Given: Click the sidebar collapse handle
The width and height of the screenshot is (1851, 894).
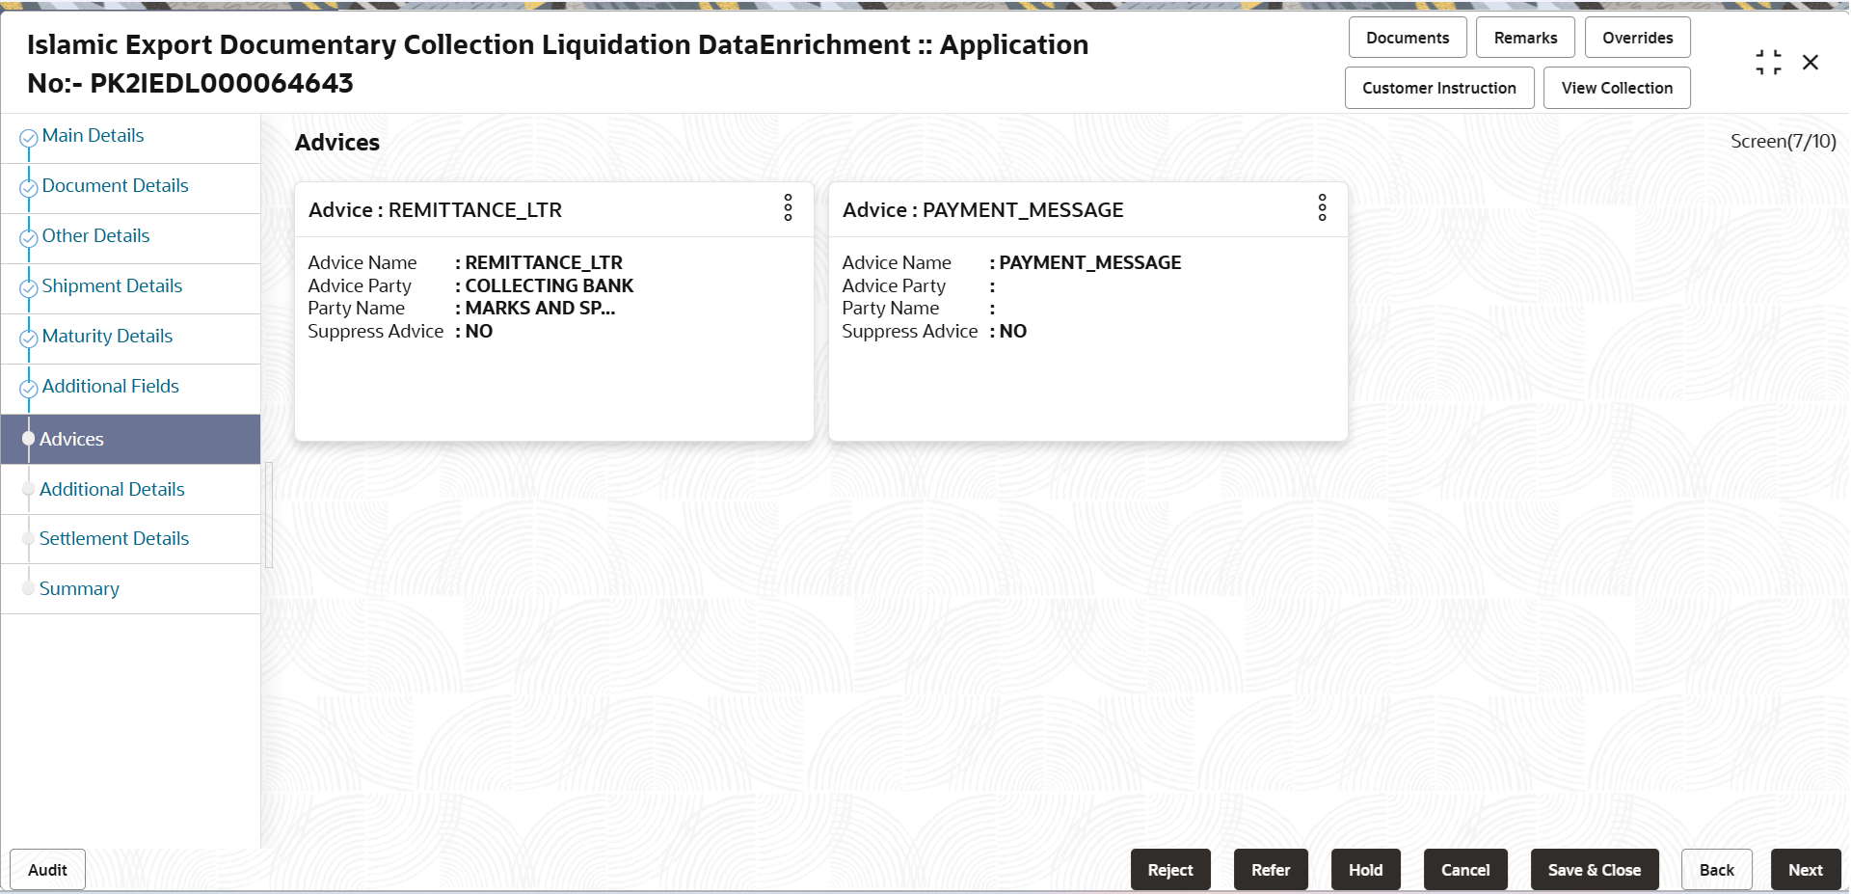Looking at the screenshot, I should [x=269, y=515].
